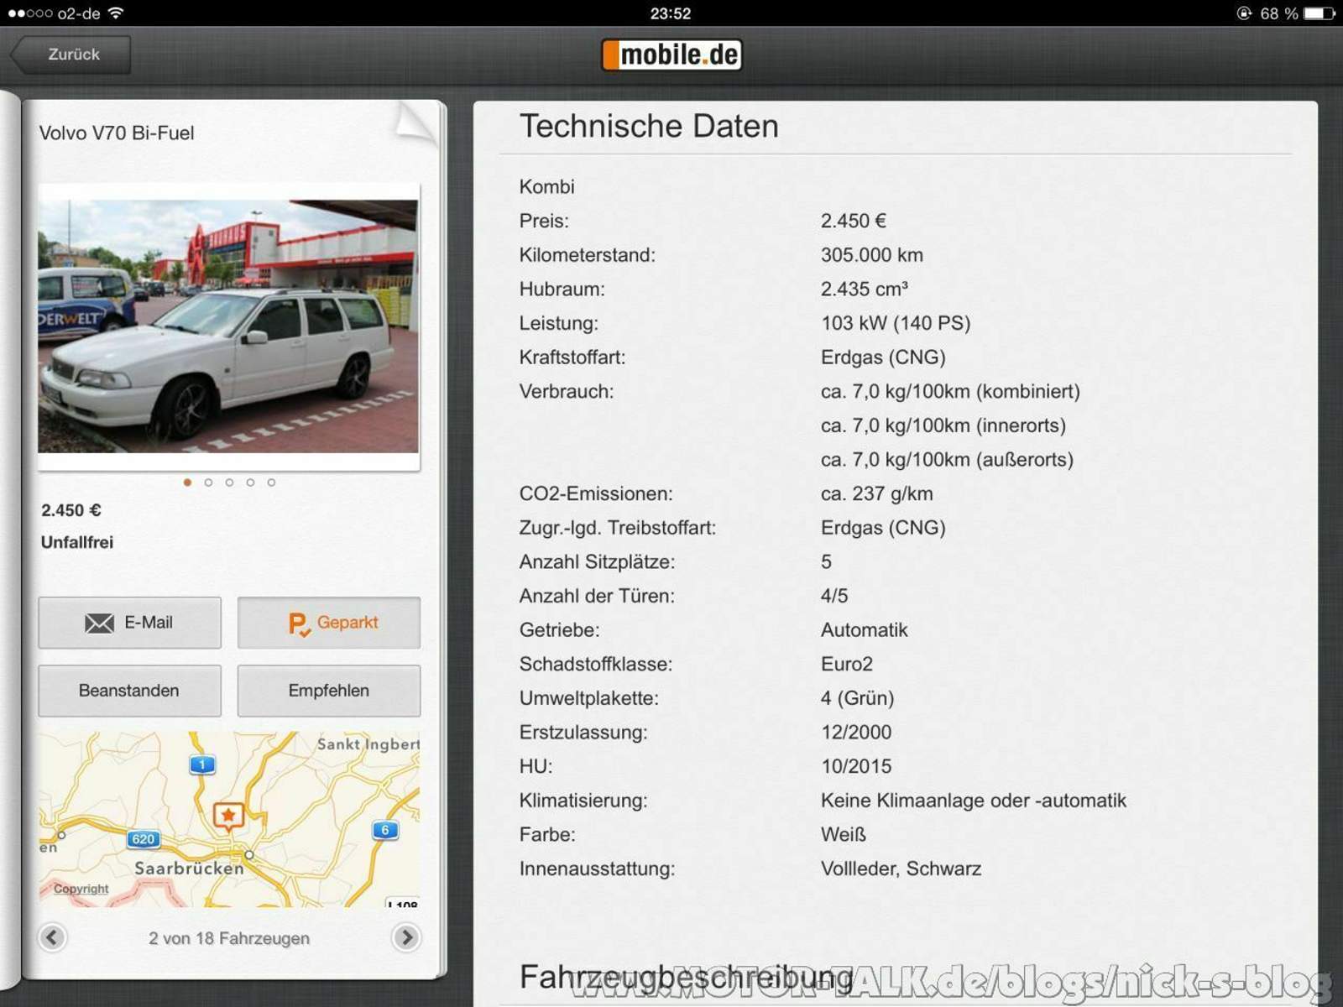Tap the rotation lock status icon
This screenshot has height=1007, width=1343.
tap(1244, 13)
